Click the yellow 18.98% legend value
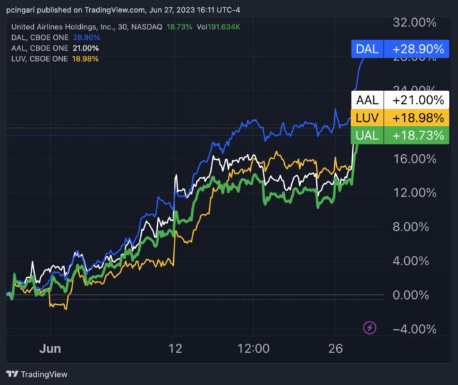This screenshot has width=458, height=385. 85,59
